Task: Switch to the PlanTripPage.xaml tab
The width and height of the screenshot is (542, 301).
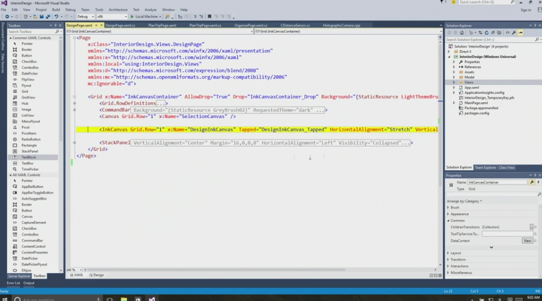Action: click(162, 25)
